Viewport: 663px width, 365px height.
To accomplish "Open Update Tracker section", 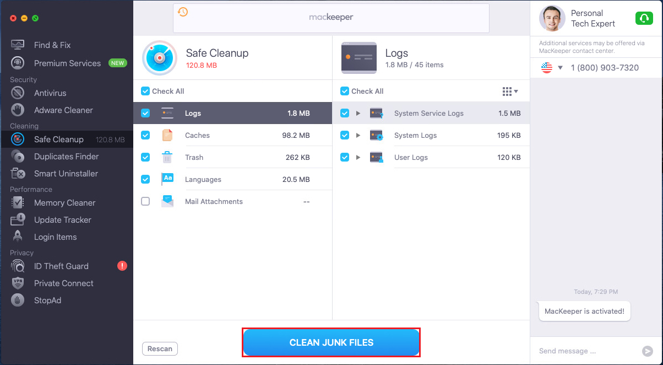I will [x=63, y=220].
